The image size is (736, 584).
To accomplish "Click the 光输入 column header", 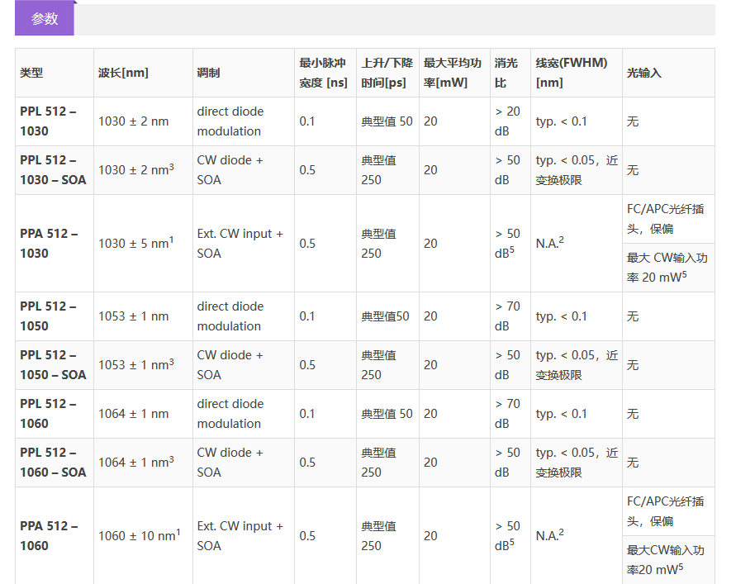I will click(644, 73).
